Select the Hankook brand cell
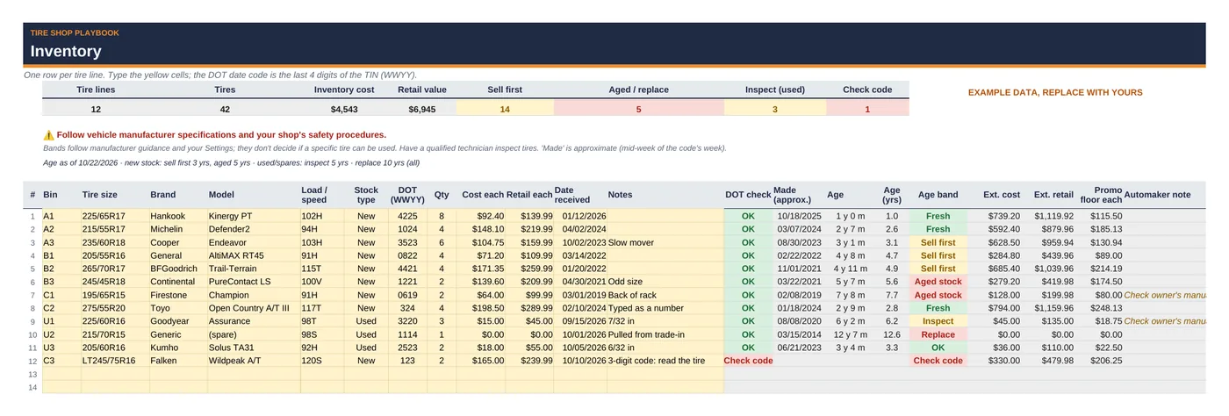This screenshot has width=1229, height=416. 178,216
